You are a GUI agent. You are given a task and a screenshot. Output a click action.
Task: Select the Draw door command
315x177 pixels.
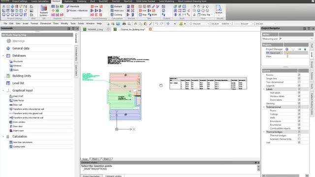(x=18, y=126)
